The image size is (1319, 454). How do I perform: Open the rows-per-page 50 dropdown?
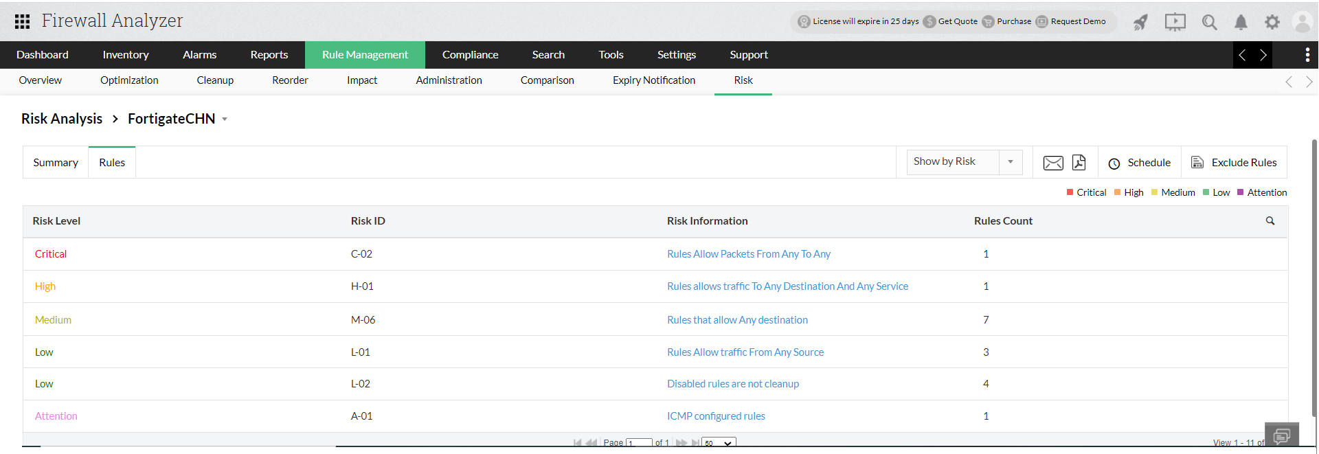point(719,443)
